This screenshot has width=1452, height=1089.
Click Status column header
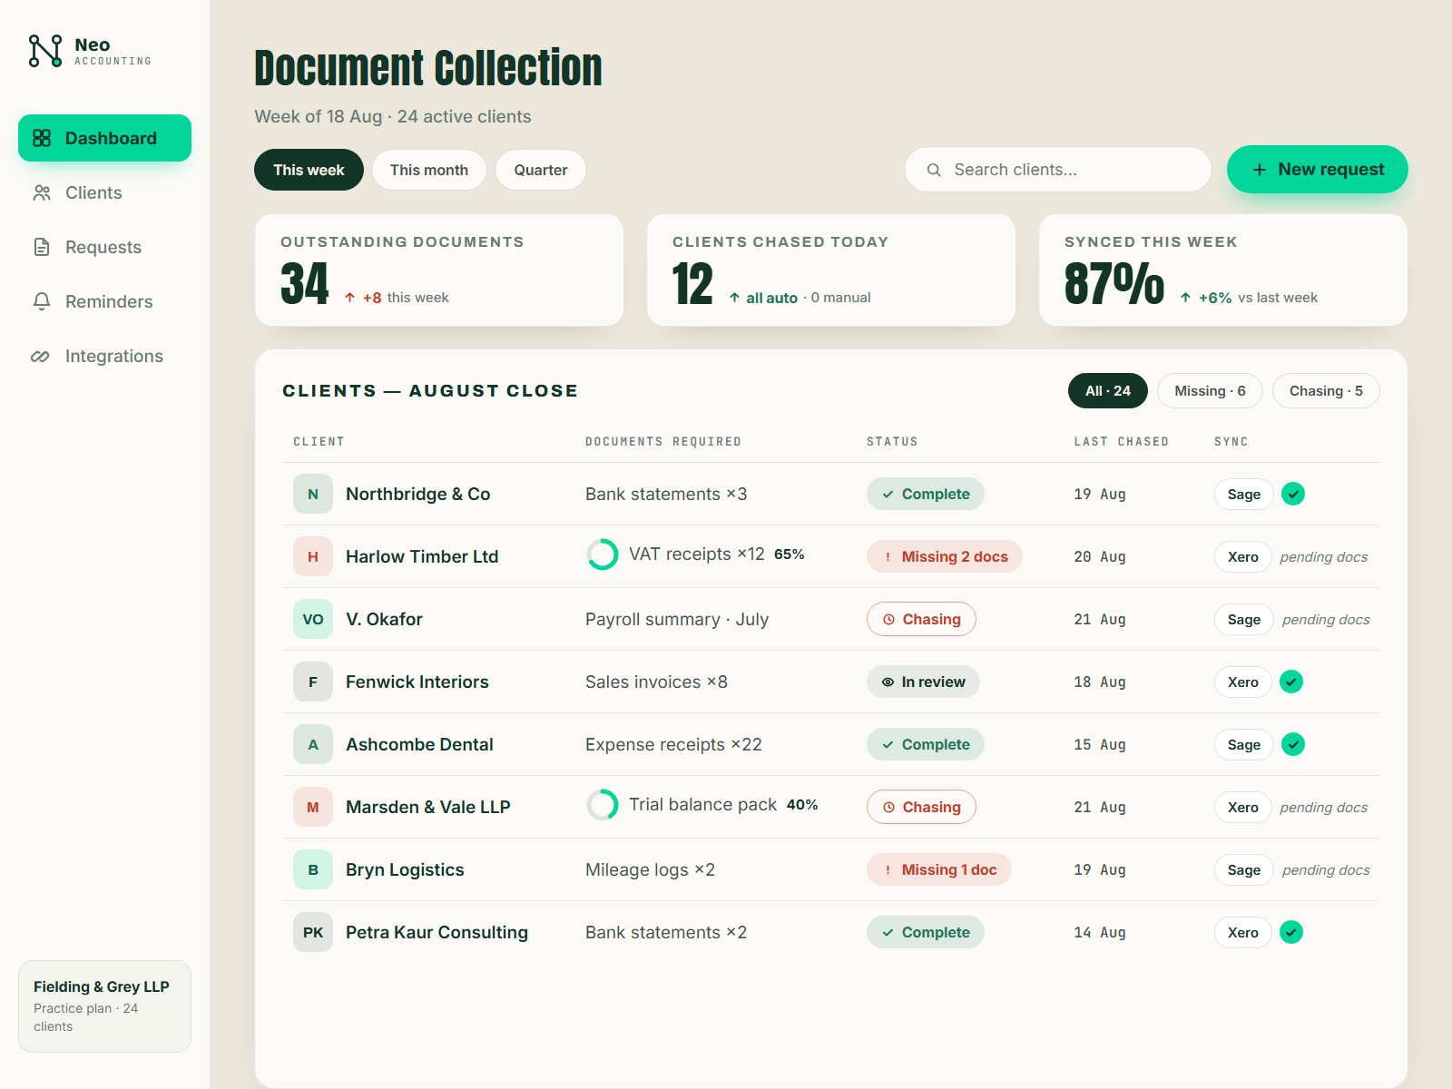[892, 442]
